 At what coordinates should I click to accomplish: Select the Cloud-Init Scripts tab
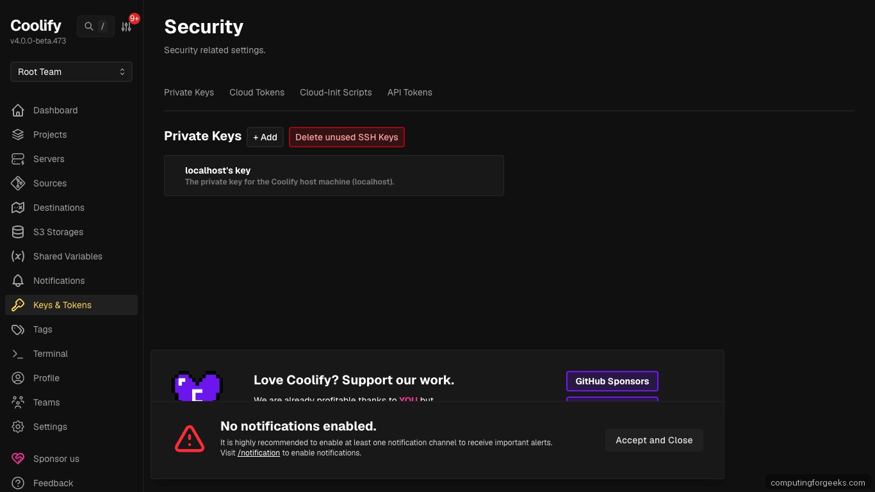coord(336,92)
